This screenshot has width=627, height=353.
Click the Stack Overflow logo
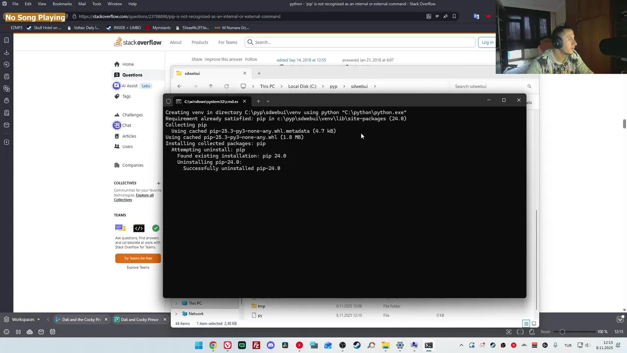[138, 42]
